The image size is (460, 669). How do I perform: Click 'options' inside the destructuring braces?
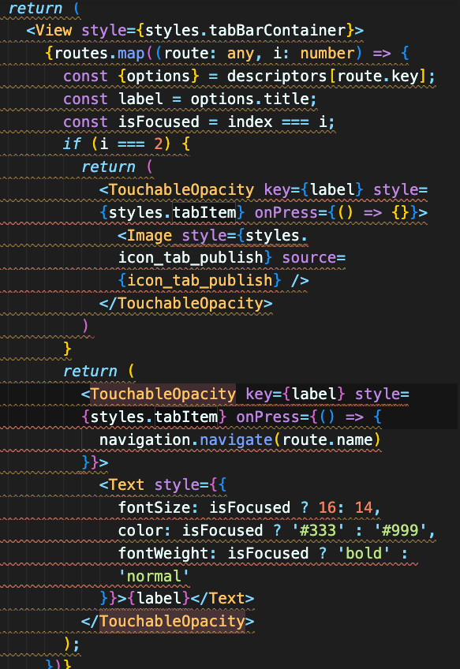point(159,77)
